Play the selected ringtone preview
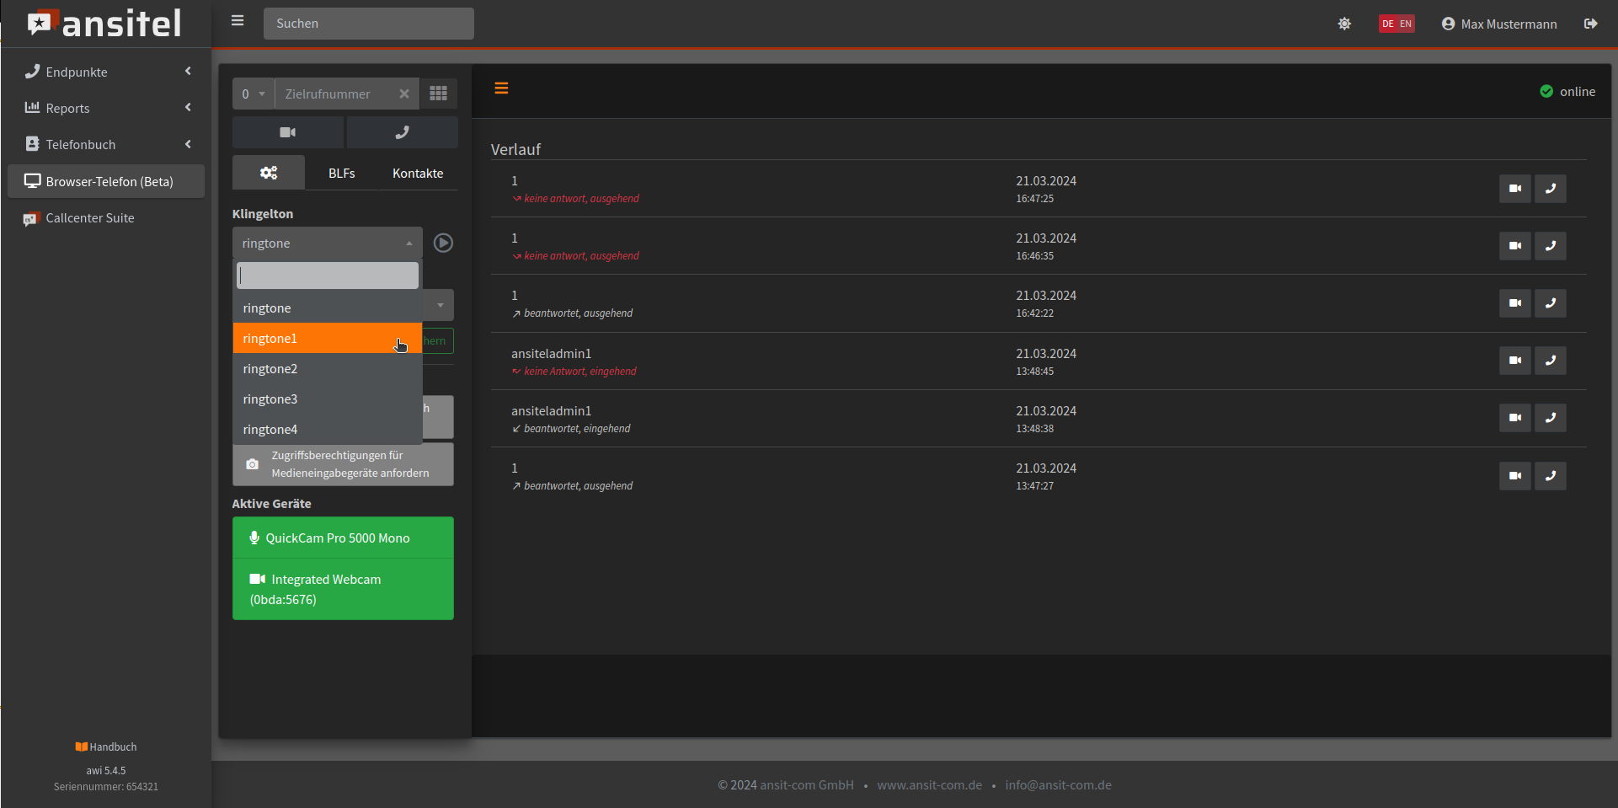 click(443, 243)
